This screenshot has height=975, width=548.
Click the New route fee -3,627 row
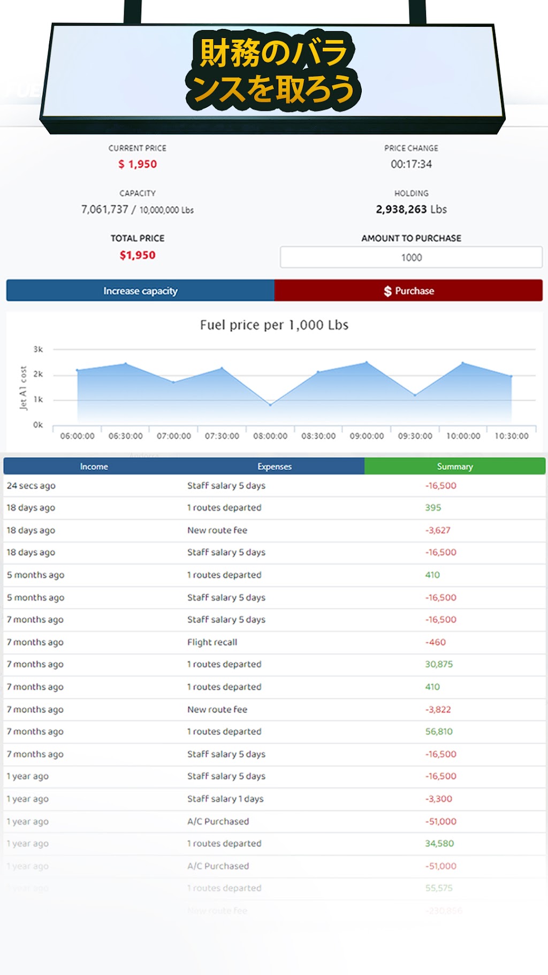pyautogui.click(x=274, y=530)
